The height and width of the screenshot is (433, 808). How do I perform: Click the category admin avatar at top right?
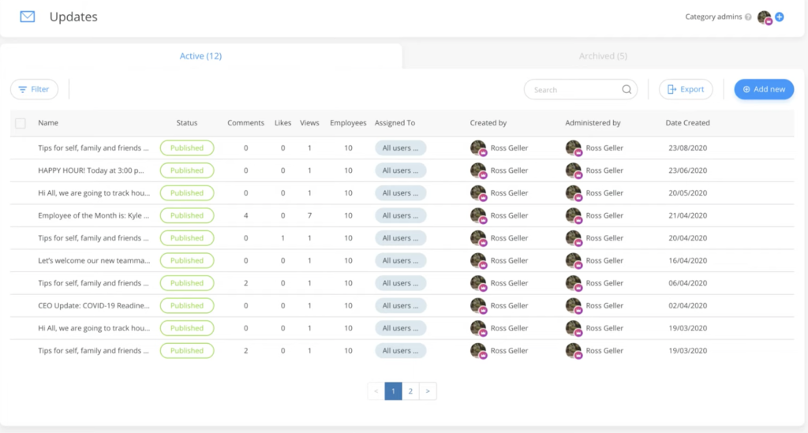click(x=764, y=17)
